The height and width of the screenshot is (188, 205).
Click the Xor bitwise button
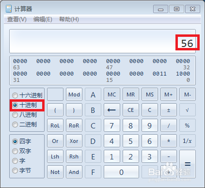[74, 141]
